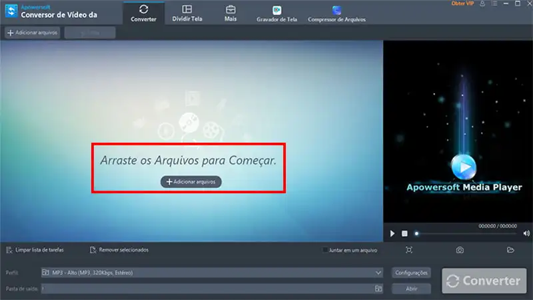Click Limpar lista de tarefas
Screen dimensions: 533x300
tap(35, 250)
